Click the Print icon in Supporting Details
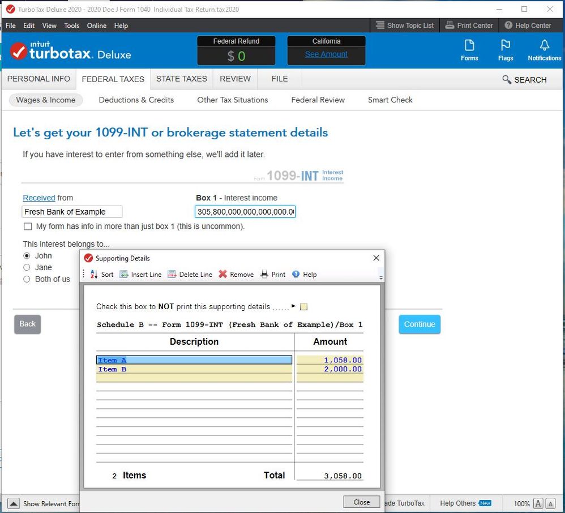Image resolution: width=565 pixels, height=513 pixels. click(x=264, y=275)
